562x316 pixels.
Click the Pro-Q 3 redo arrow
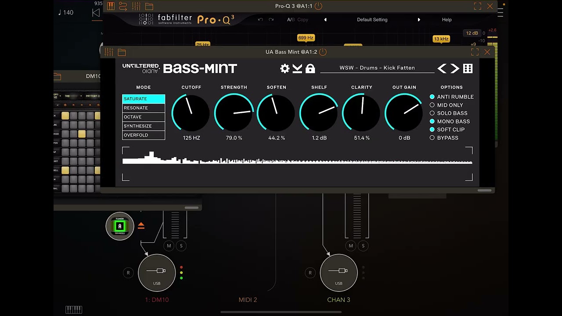(x=271, y=20)
